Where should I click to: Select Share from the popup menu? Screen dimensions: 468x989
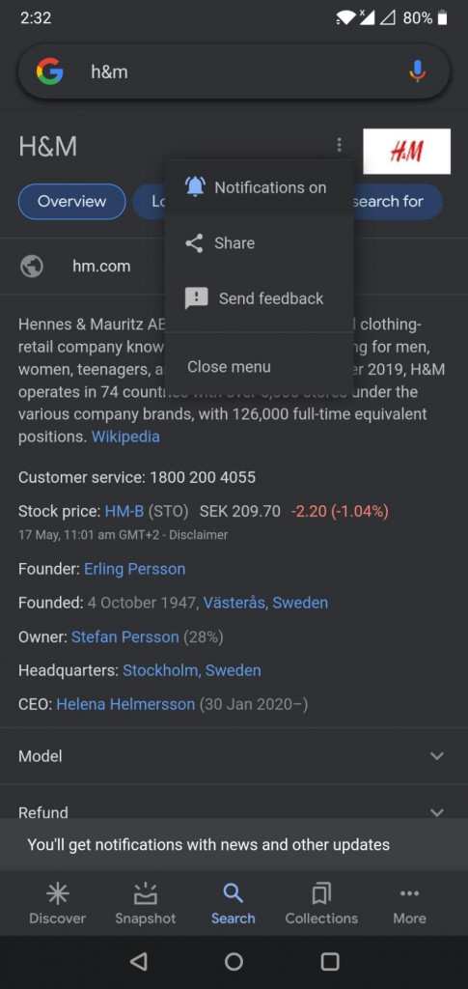pyautogui.click(x=259, y=242)
